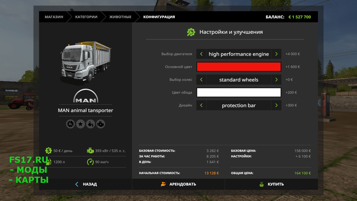357x201 pixels.
Task: Click the MAN truck preview image
Action: coord(85,63)
